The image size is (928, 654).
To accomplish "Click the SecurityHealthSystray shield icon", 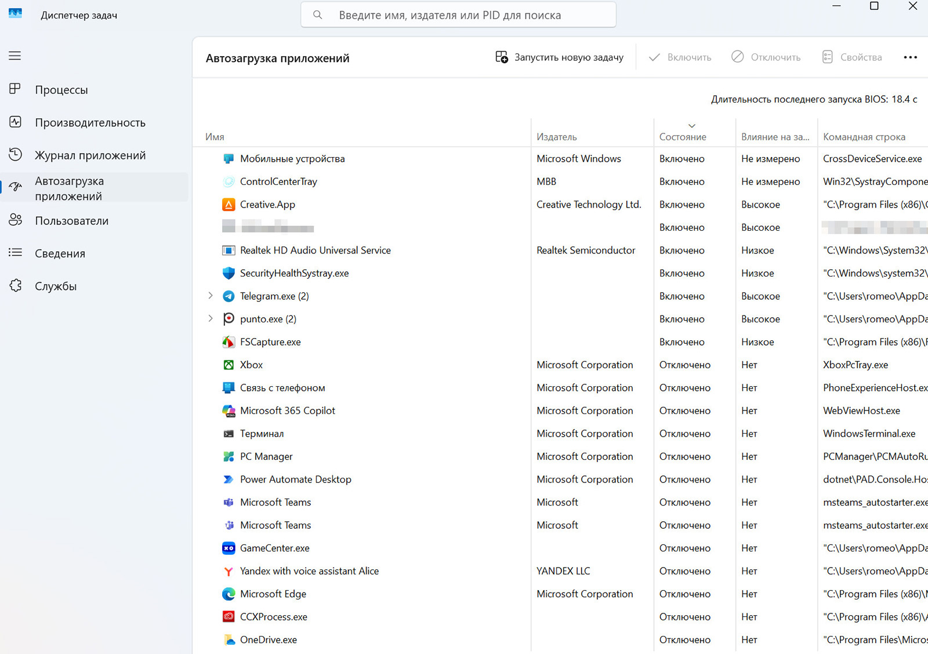I will tap(229, 273).
